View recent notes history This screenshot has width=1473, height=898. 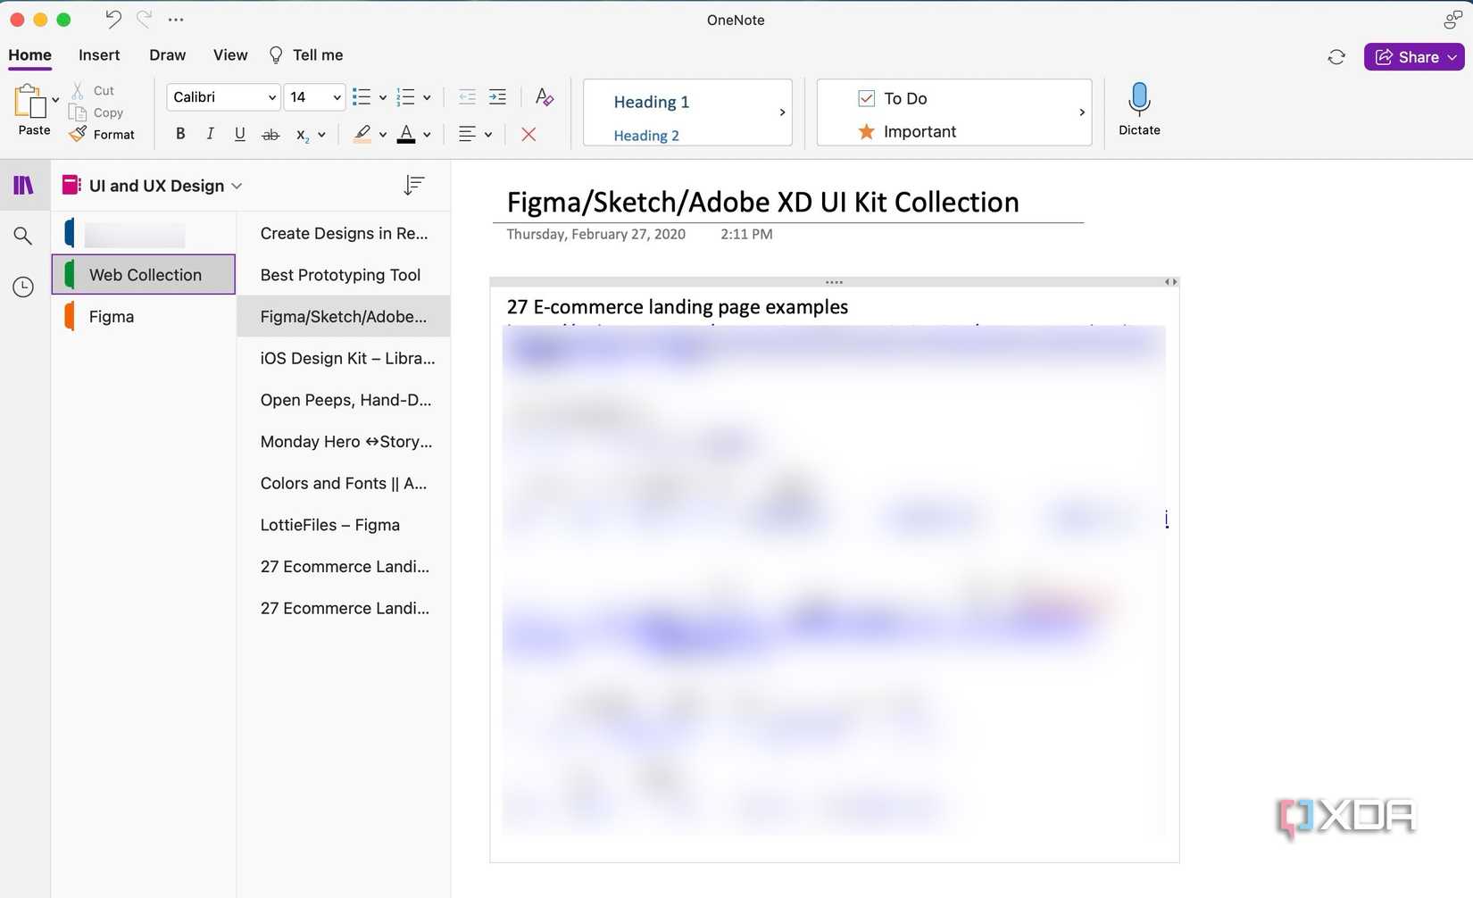[23, 287]
